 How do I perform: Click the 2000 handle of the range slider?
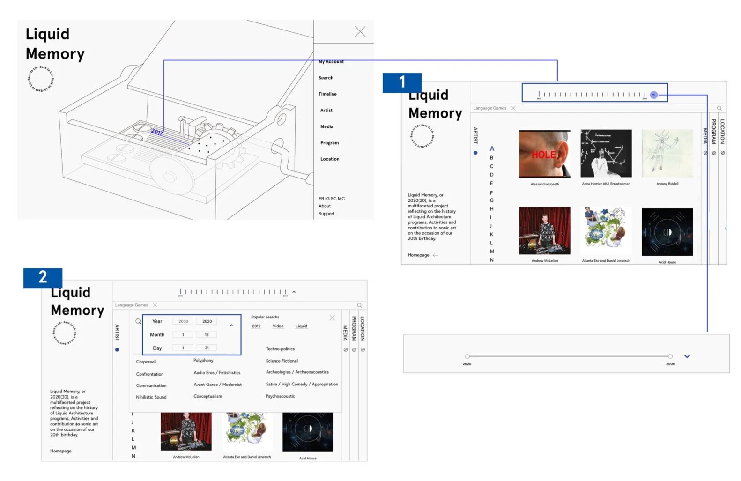coord(670,357)
